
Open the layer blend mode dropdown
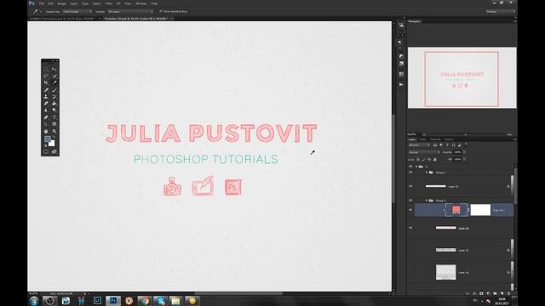tap(424, 152)
